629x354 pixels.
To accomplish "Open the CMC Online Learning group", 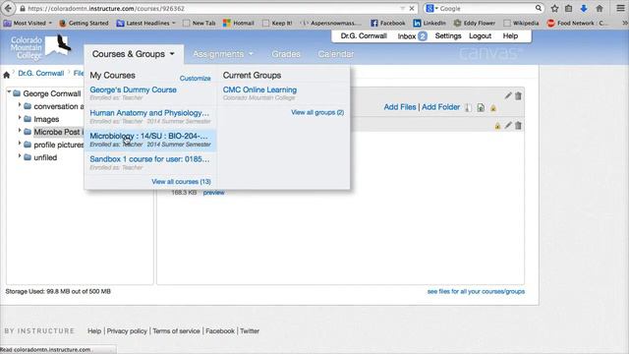I will (259, 89).
